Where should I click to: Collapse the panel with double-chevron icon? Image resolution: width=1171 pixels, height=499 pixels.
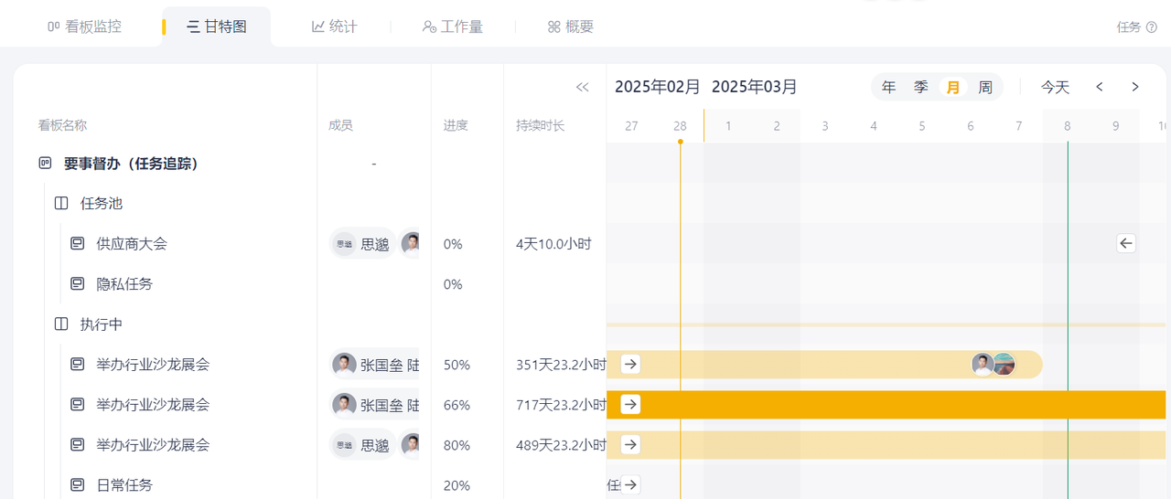tap(582, 87)
